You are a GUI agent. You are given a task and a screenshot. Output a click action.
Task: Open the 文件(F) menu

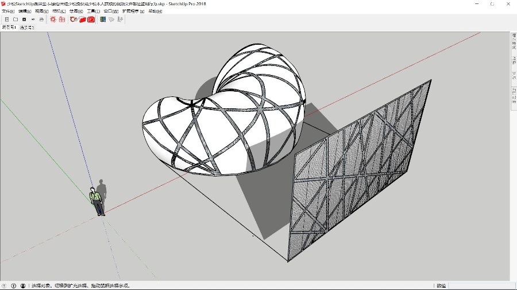[x=8, y=11]
